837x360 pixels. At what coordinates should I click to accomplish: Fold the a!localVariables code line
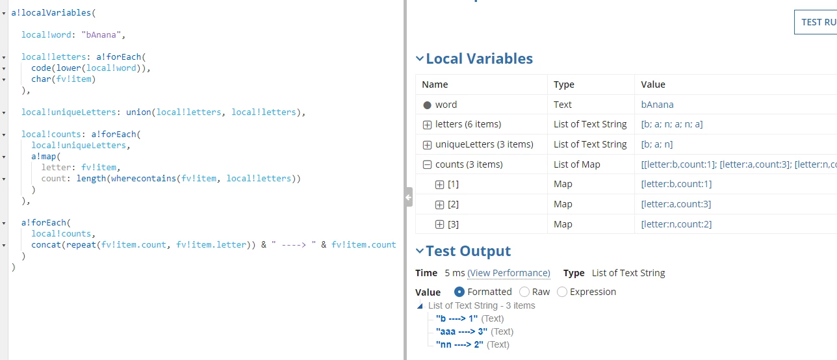pos(4,13)
